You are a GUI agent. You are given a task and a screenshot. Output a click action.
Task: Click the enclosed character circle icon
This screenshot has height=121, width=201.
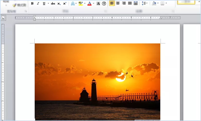(x=104, y=3)
